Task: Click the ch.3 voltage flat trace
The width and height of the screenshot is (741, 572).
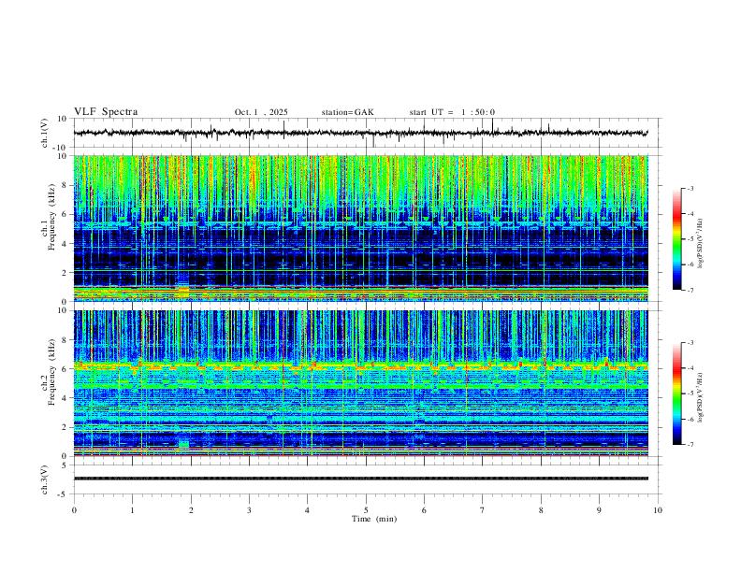Action: coord(360,479)
